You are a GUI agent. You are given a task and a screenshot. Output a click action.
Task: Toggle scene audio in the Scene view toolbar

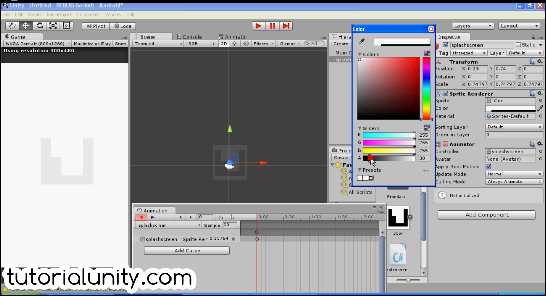tap(245, 44)
